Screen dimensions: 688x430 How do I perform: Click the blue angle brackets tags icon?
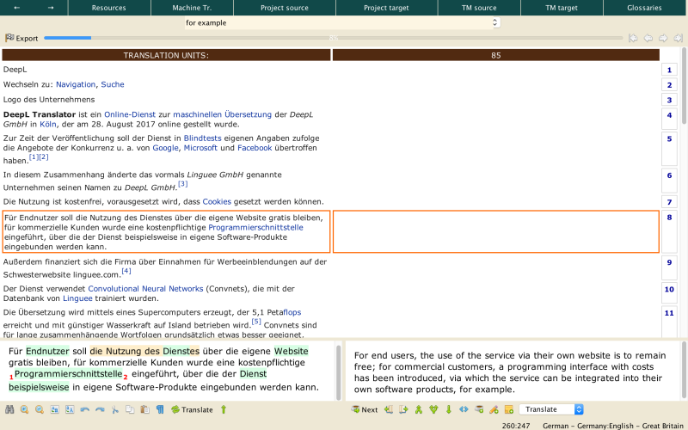tap(464, 409)
